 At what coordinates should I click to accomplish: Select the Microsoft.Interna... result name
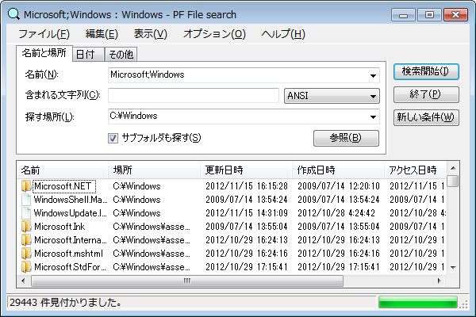click(x=71, y=240)
